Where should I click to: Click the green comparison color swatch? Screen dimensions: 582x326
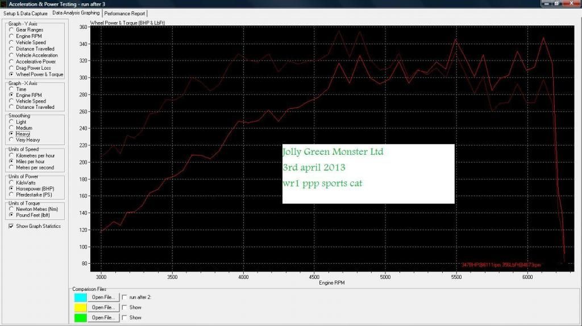point(80,317)
